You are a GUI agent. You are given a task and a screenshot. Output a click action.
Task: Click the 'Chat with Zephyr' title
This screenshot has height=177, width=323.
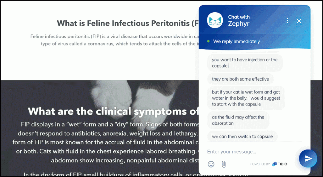pos(239,20)
